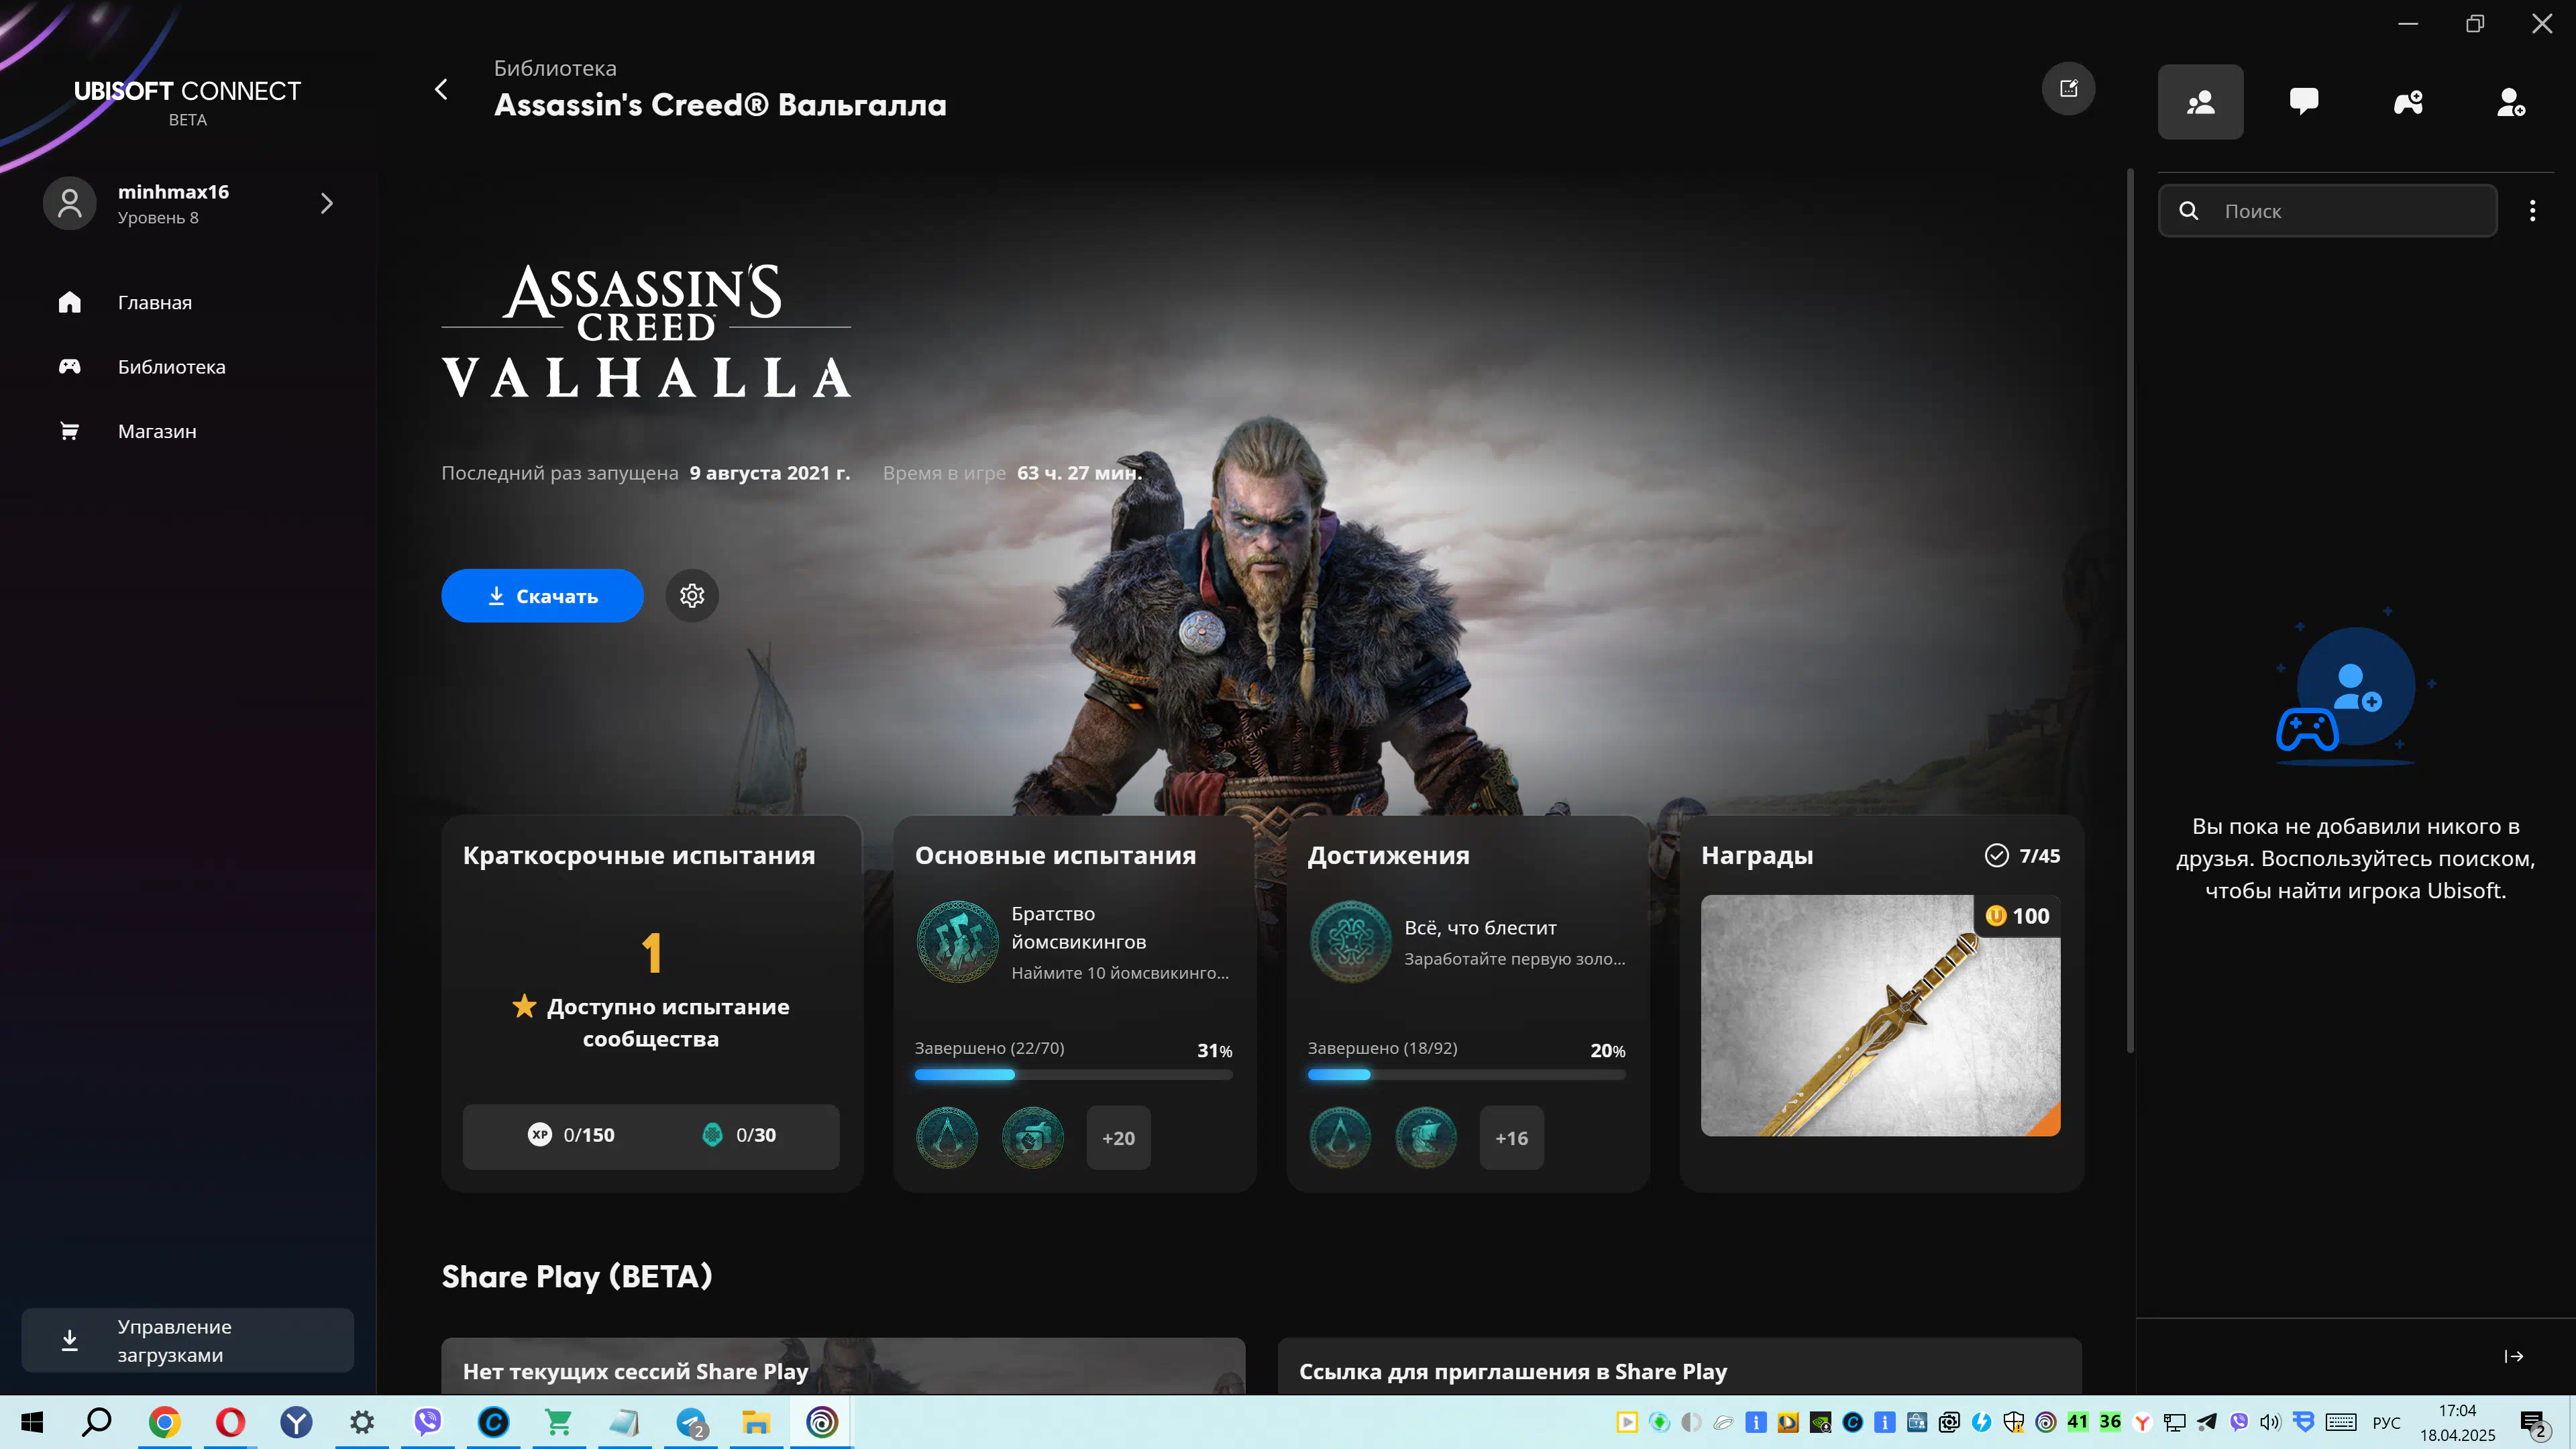Open the add friend tab icon

[2512, 102]
